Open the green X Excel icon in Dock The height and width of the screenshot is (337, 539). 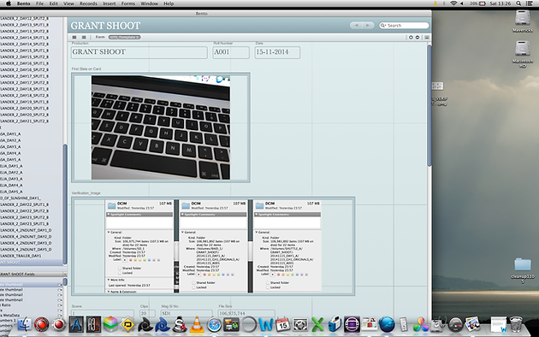[317, 325]
